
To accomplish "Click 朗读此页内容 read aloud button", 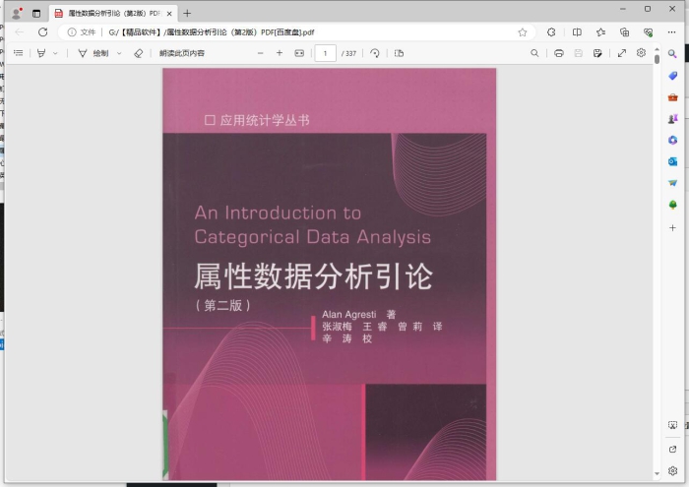I will coord(182,53).
